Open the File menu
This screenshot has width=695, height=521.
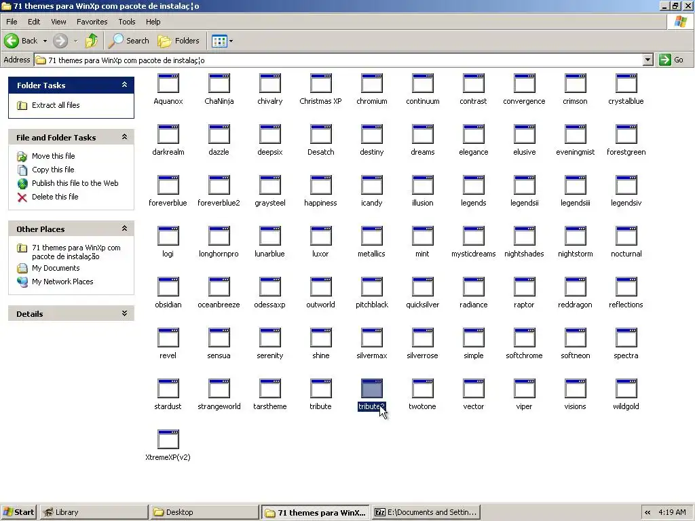click(12, 22)
